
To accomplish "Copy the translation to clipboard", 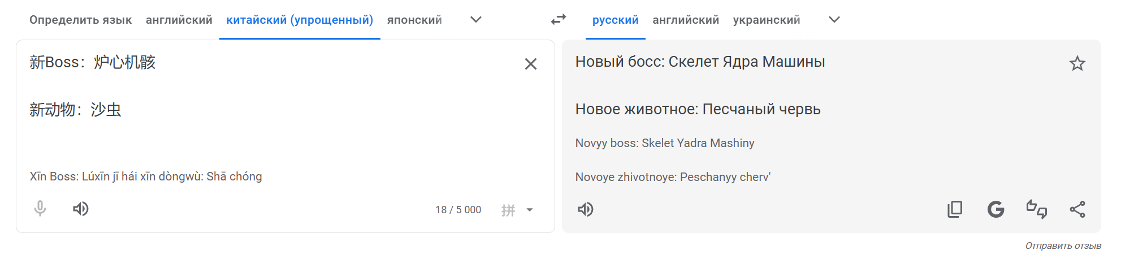I will pos(955,209).
